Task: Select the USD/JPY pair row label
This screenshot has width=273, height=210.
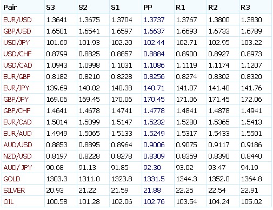Action: click(17, 43)
